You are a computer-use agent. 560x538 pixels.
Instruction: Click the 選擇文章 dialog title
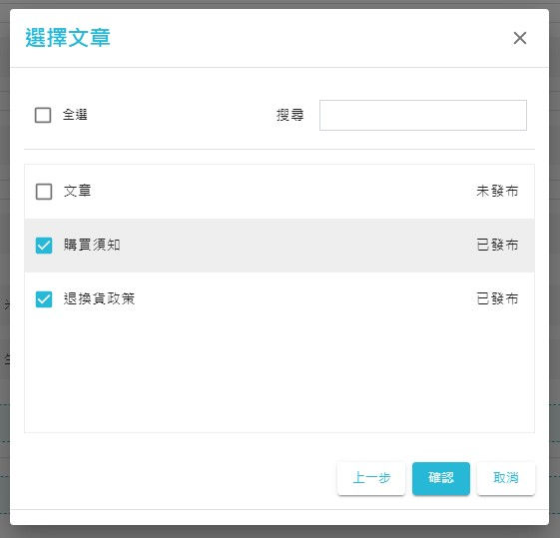[x=68, y=38]
